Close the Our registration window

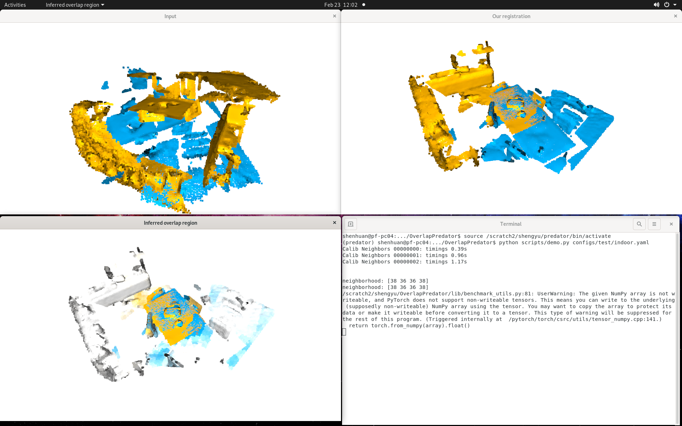click(675, 16)
